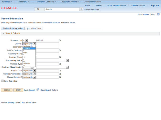Screen dimensions: 161x120
Task: Open Sold To Customer lookup magnifier
Action: click(60, 50)
